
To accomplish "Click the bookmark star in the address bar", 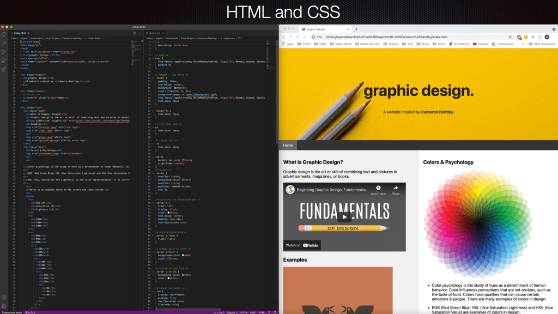I will pos(510,37).
